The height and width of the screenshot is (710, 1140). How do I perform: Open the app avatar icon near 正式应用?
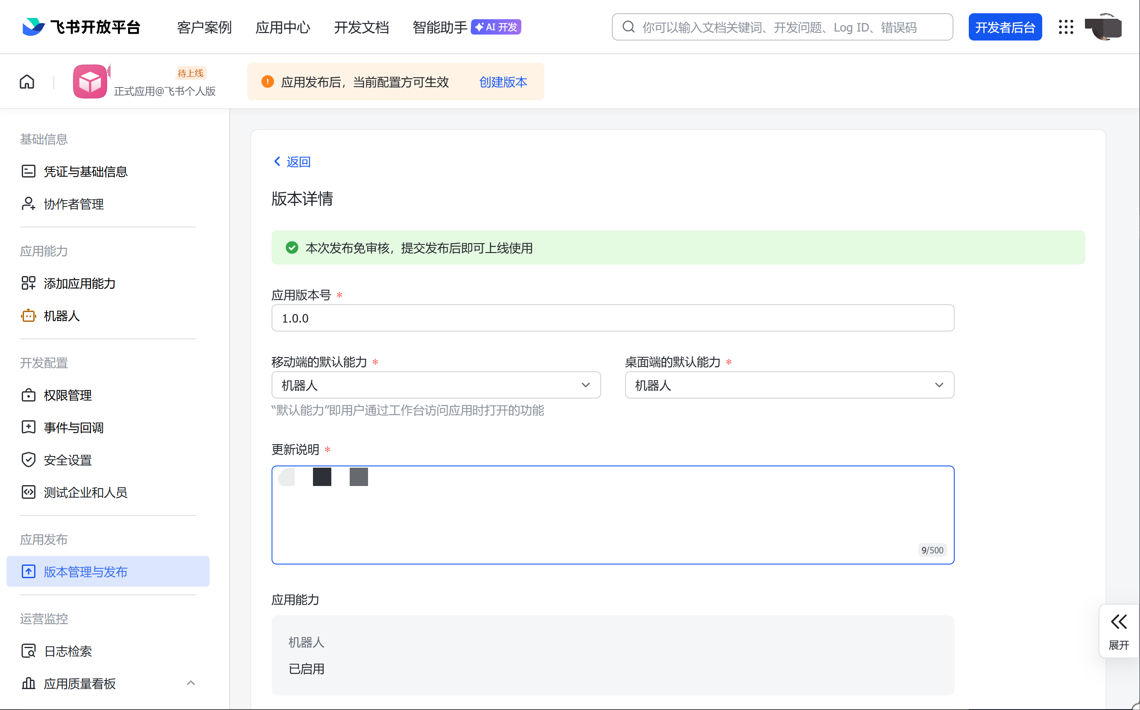click(x=90, y=81)
